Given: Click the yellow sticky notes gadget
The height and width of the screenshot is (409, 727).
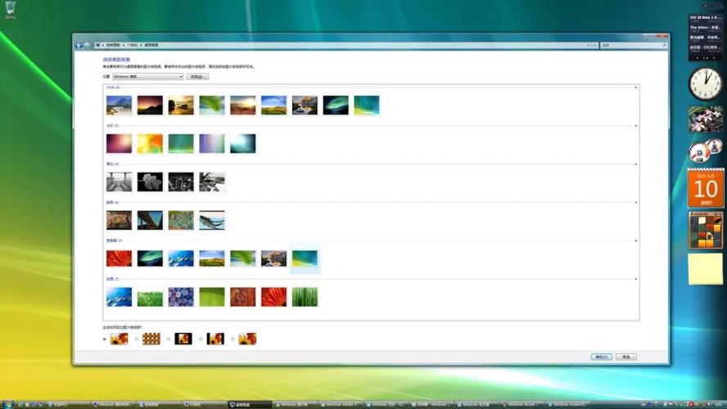Looking at the screenshot, I should pyautogui.click(x=705, y=269).
